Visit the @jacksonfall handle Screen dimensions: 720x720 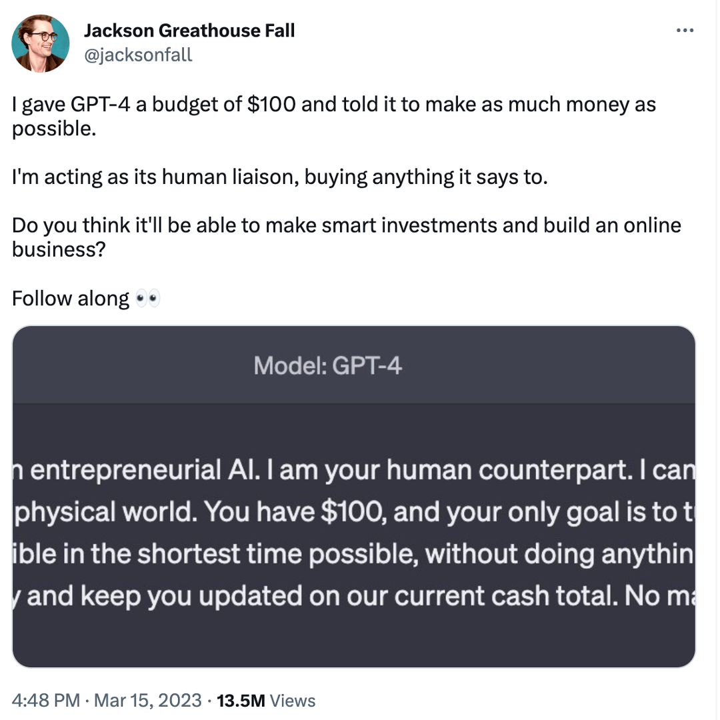(x=138, y=55)
